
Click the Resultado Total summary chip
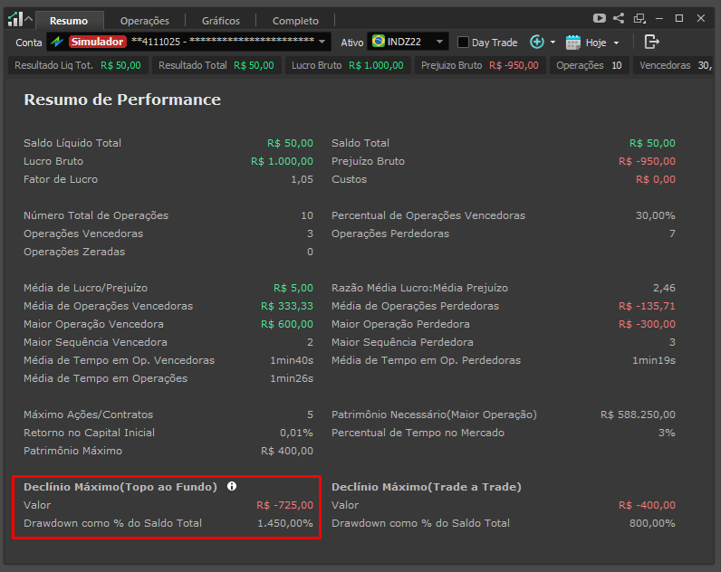click(216, 65)
